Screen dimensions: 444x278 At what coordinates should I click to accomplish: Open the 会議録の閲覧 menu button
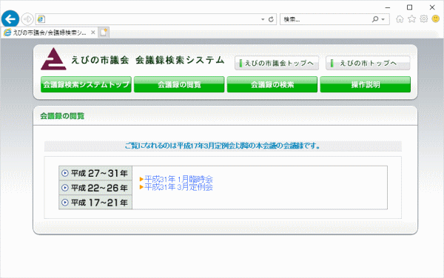179,84
